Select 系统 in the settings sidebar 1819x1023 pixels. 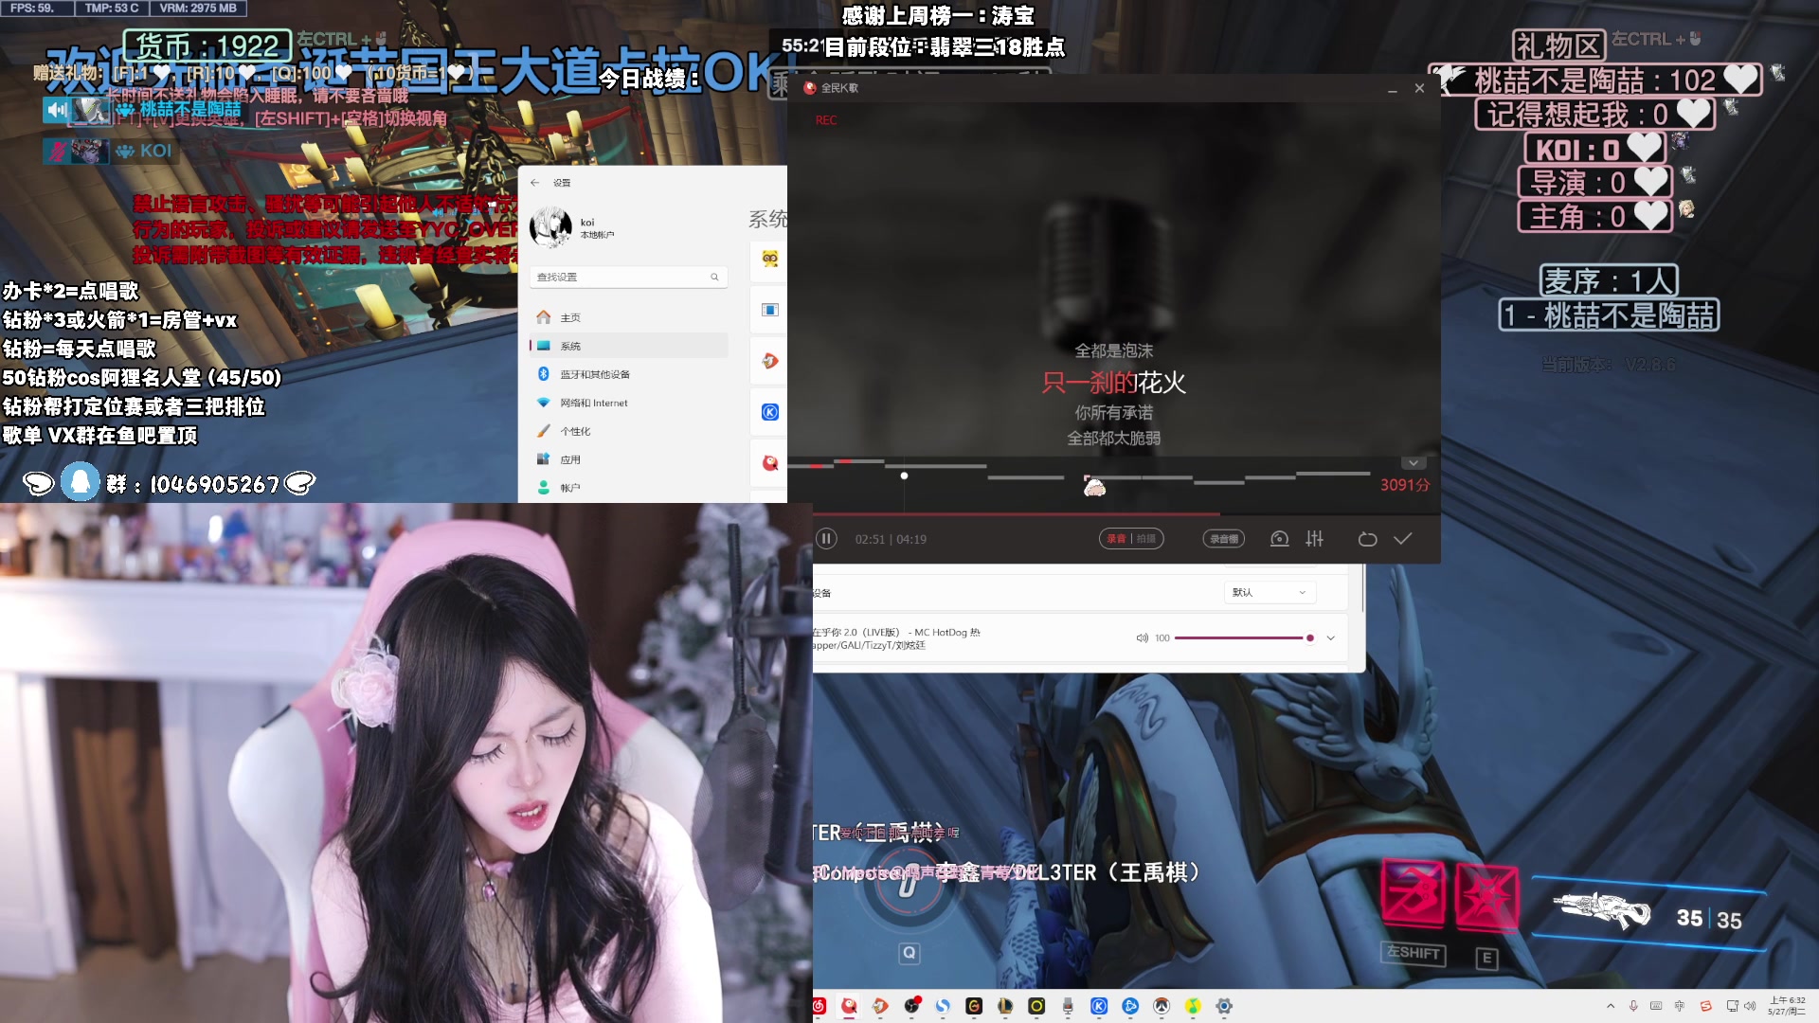[628, 347]
